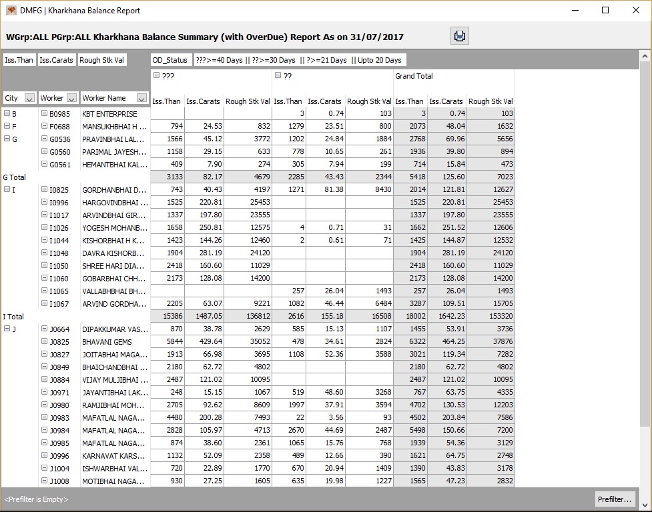Viewport: 652px width, 512px height.
Task: Open the Worker column filter dropdown
Action: [71, 99]
